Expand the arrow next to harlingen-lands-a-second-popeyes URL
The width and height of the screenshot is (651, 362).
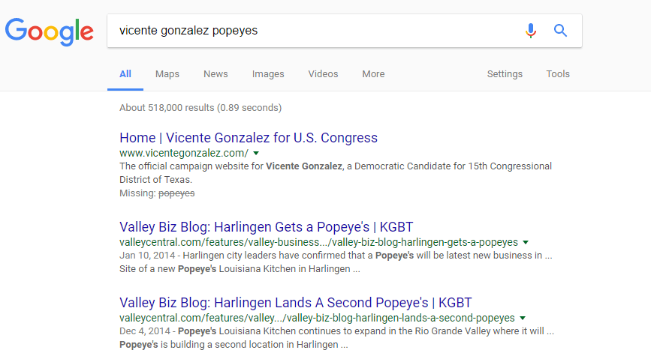[523, 318]
